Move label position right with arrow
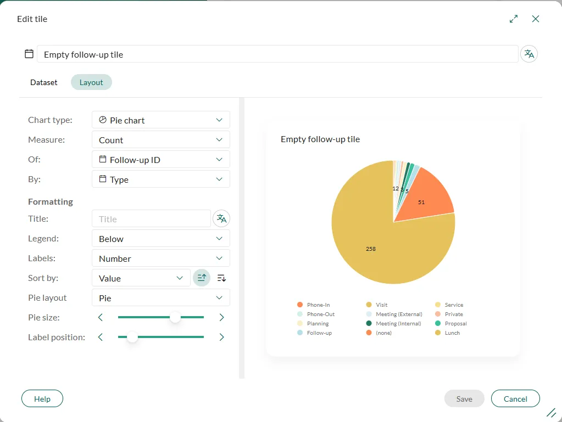Screen dimensions: 562x422 tap(221, 337)
